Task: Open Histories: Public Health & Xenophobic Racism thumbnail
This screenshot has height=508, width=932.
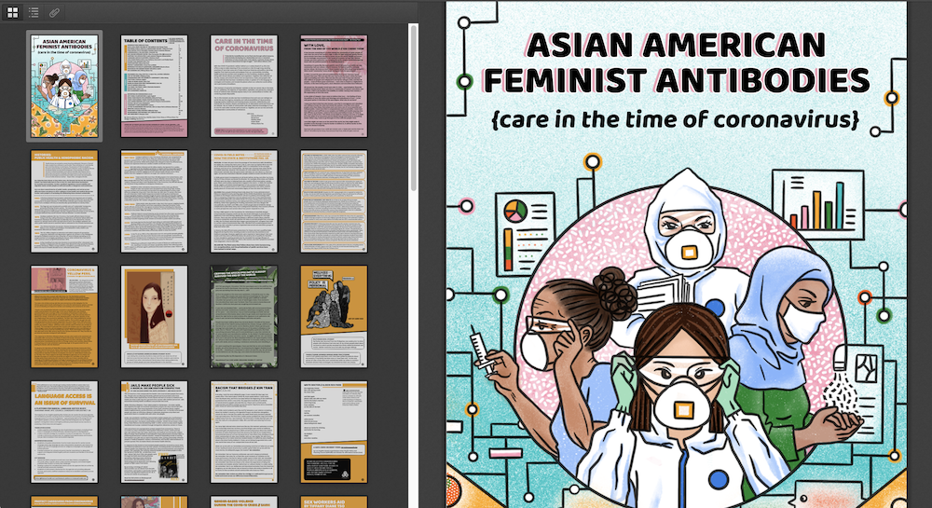Action: [64, 201]
